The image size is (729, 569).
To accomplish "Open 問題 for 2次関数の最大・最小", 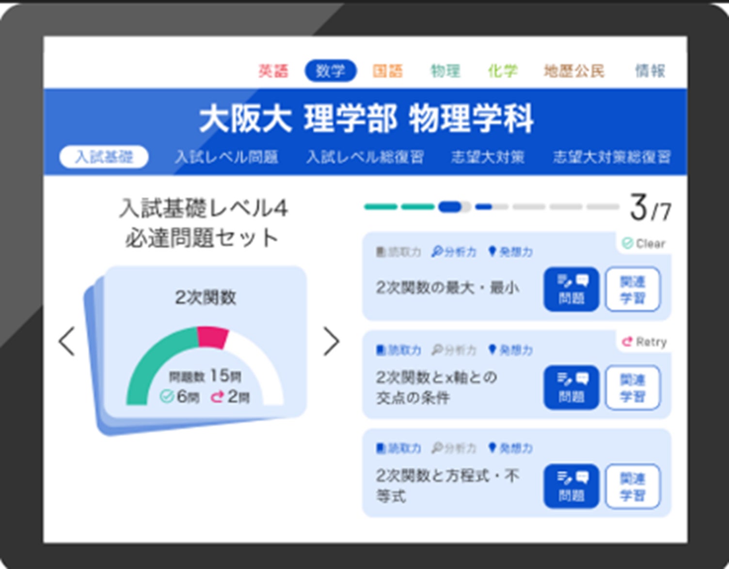I will [x=571, y=289].
